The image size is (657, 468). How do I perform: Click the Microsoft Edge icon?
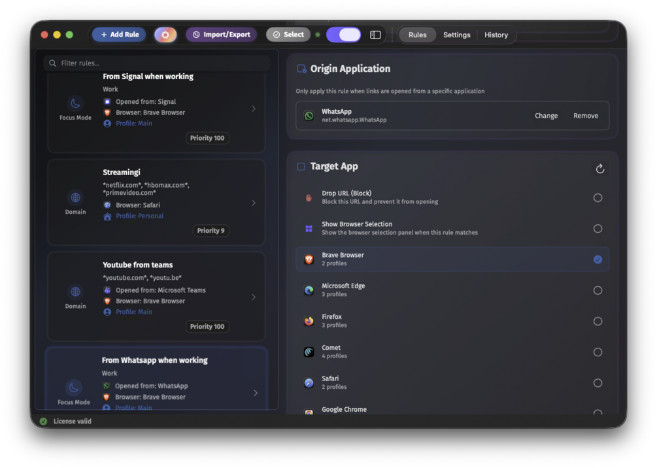tap(309, 290)
